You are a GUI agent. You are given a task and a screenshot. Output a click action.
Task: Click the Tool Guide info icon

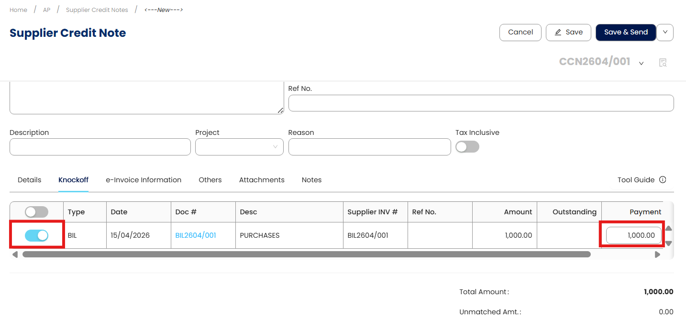pos(663,180)
